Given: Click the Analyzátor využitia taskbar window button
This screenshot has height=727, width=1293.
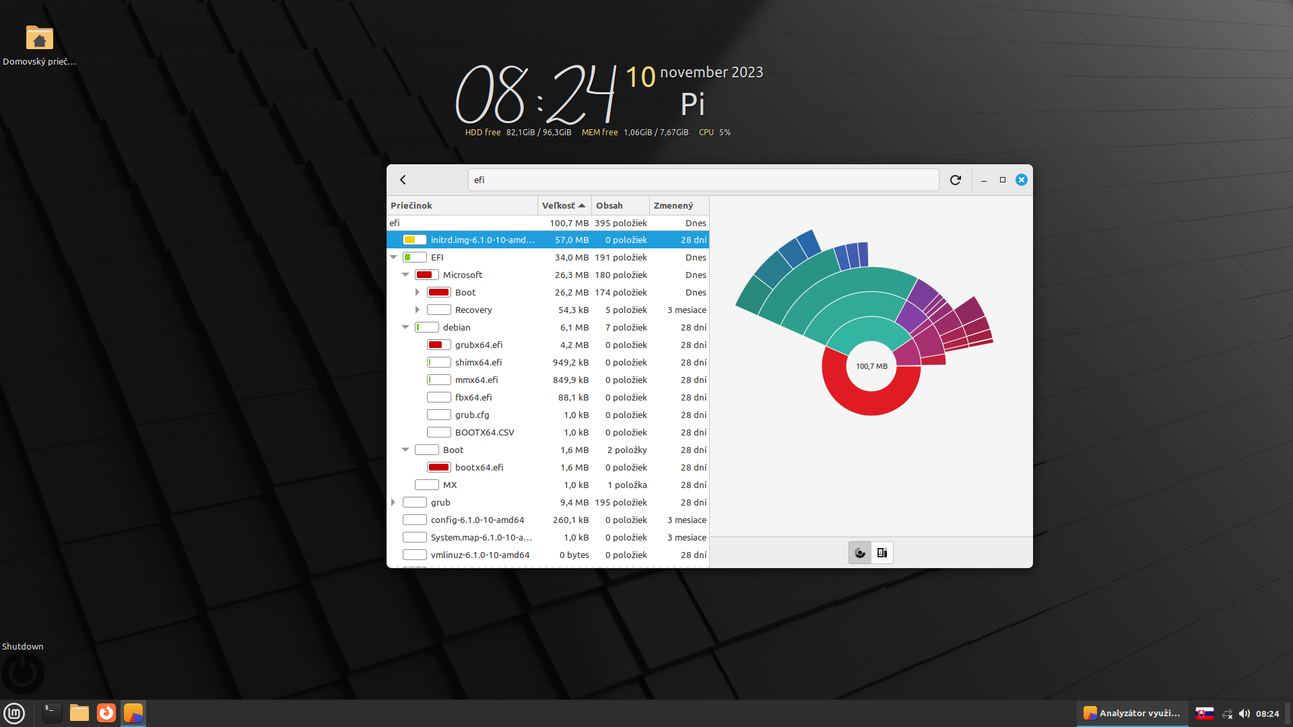Looking at the screenshot, I should 1132,713.
